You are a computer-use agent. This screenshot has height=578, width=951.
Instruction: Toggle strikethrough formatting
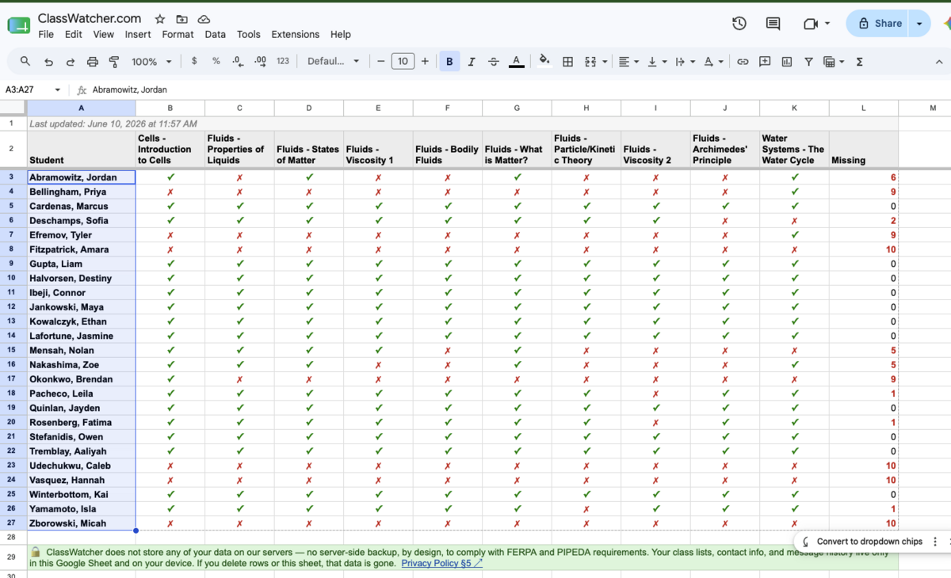tap(494, 61)
